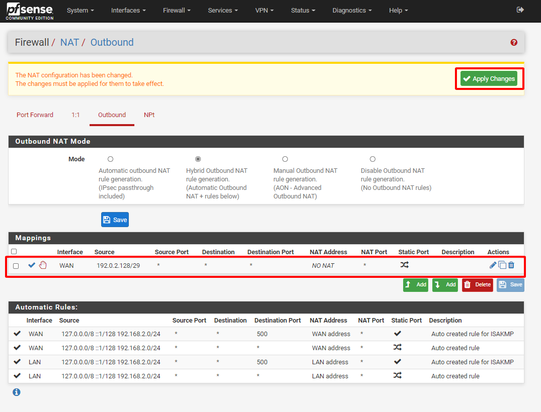The width and height of the screenshot is (541, 412).
Task: Click the Save button next to Delete
Action: coord(510,284)
